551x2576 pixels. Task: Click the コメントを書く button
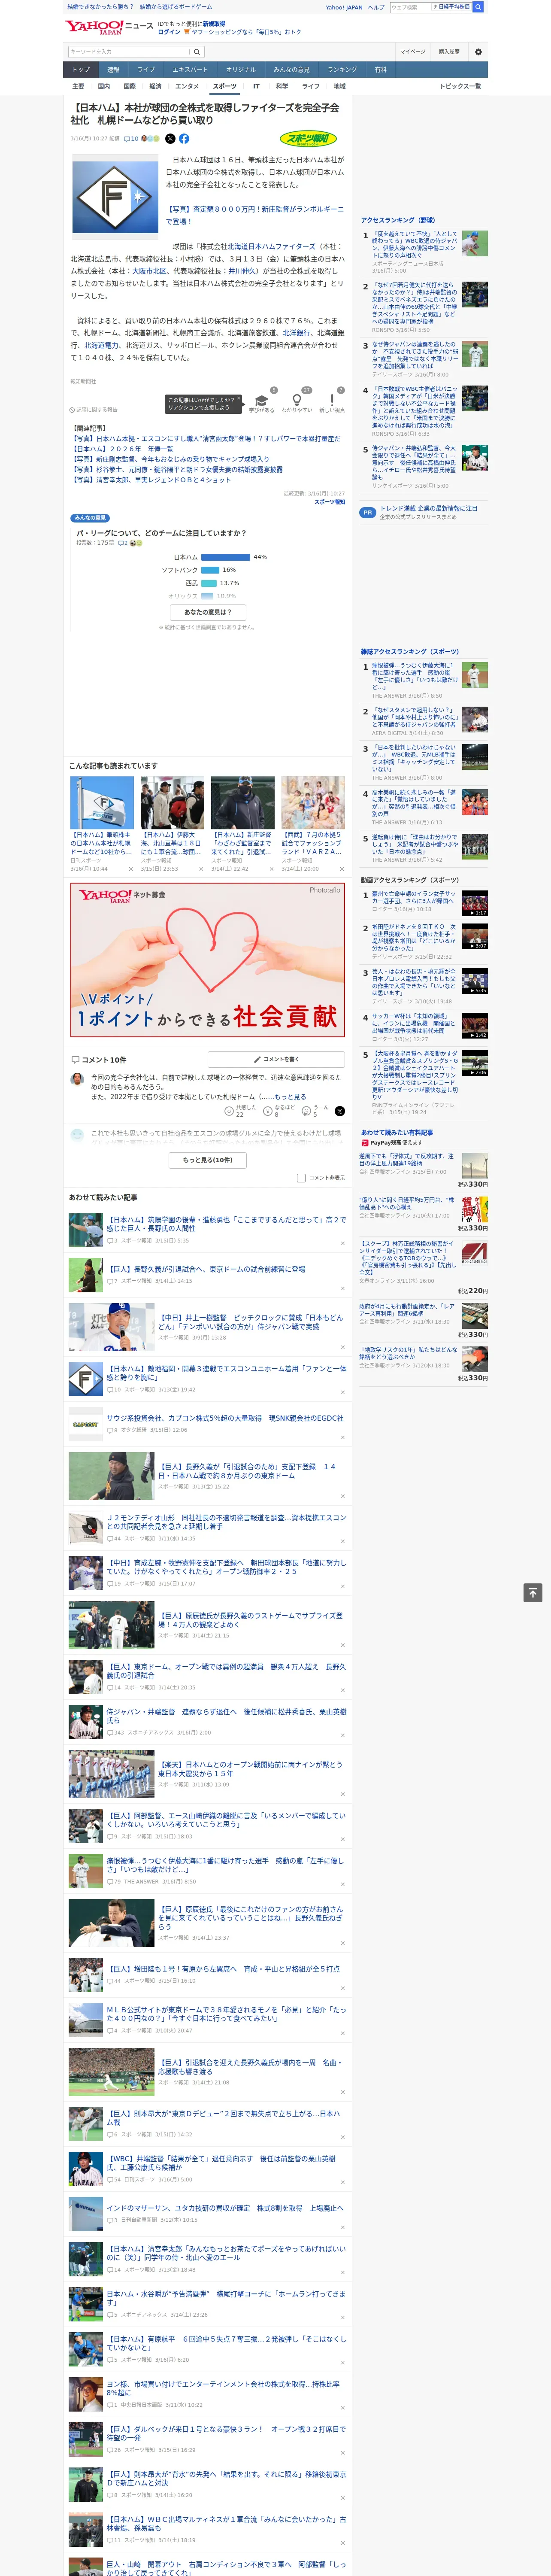[x=276, y=1059]
